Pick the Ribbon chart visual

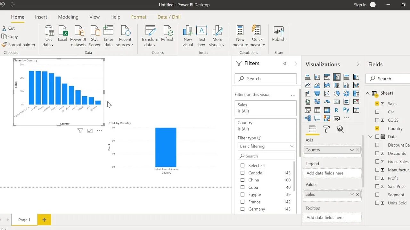coord(356,85)
